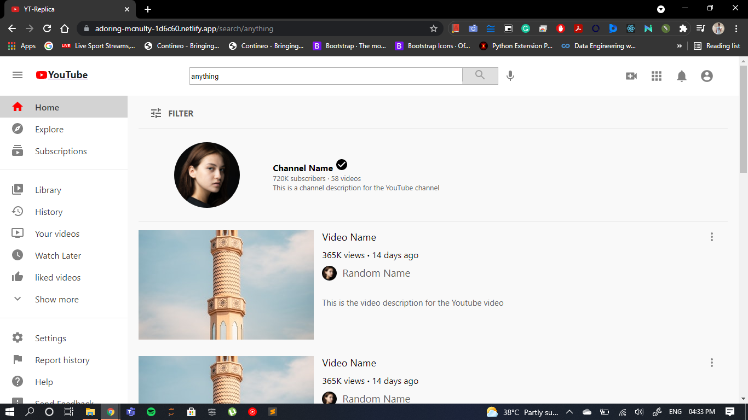The height and width of the screenshot is (420, 748).
Task: Click the History clock icon
Action: [x=18, y=211]
